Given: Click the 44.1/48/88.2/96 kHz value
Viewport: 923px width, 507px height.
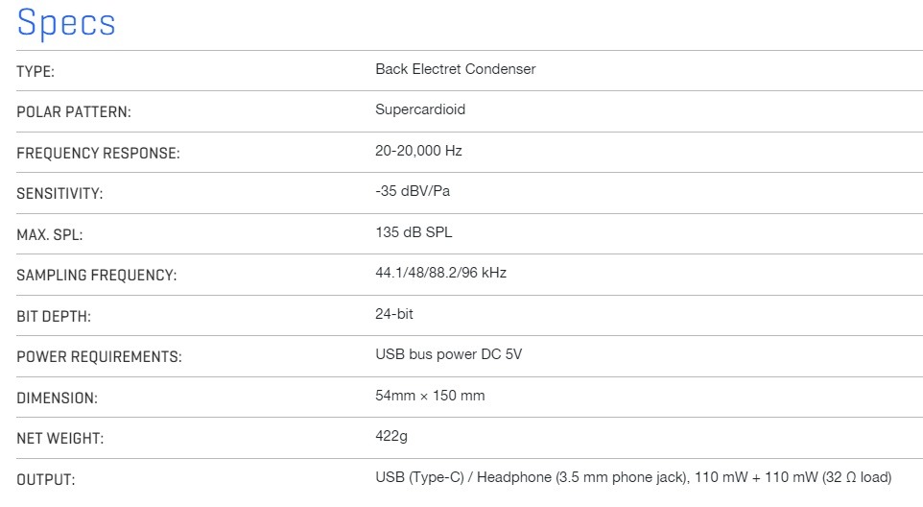Looking at the screenshot, I should point(440,273).
